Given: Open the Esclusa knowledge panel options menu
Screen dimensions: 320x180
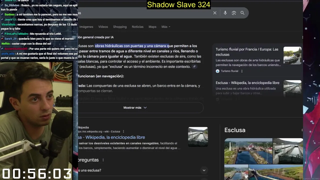Looking at the screenshot, I should 302,130.
